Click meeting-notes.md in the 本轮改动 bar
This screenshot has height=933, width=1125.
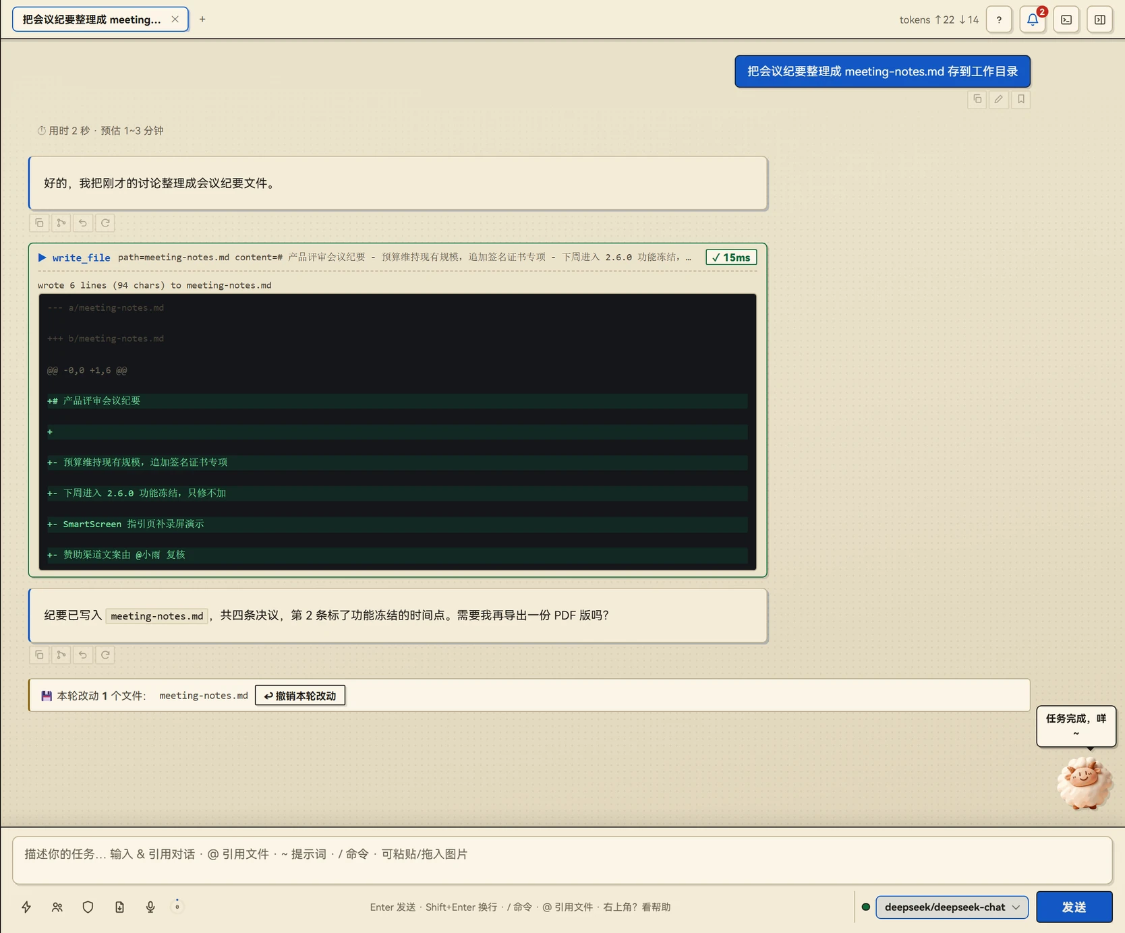click(x=204, y=696)
